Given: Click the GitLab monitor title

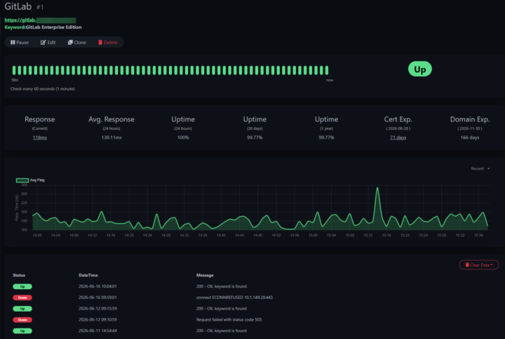Looking at the screenshot, I should (x=18, y=6).
